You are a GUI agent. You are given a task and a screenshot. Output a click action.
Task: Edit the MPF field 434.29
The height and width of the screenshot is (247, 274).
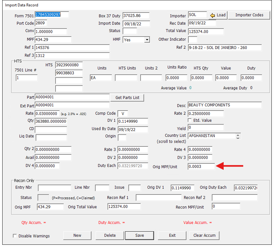coord(53,40)
